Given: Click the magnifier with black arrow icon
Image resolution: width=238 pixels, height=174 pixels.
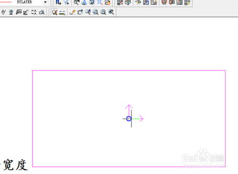Looking at the screenshot, I should point(111,12).
